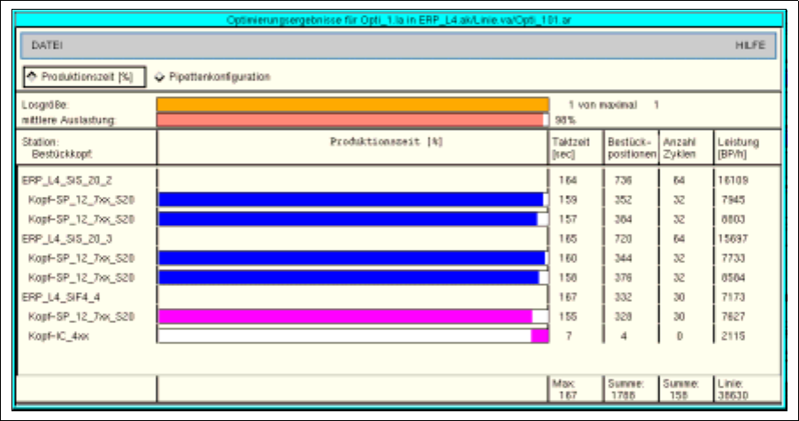This screenshot has height=421, width=799.
Task: Click the blue bar with Taktzeit 159
Action: pos(351,199)
